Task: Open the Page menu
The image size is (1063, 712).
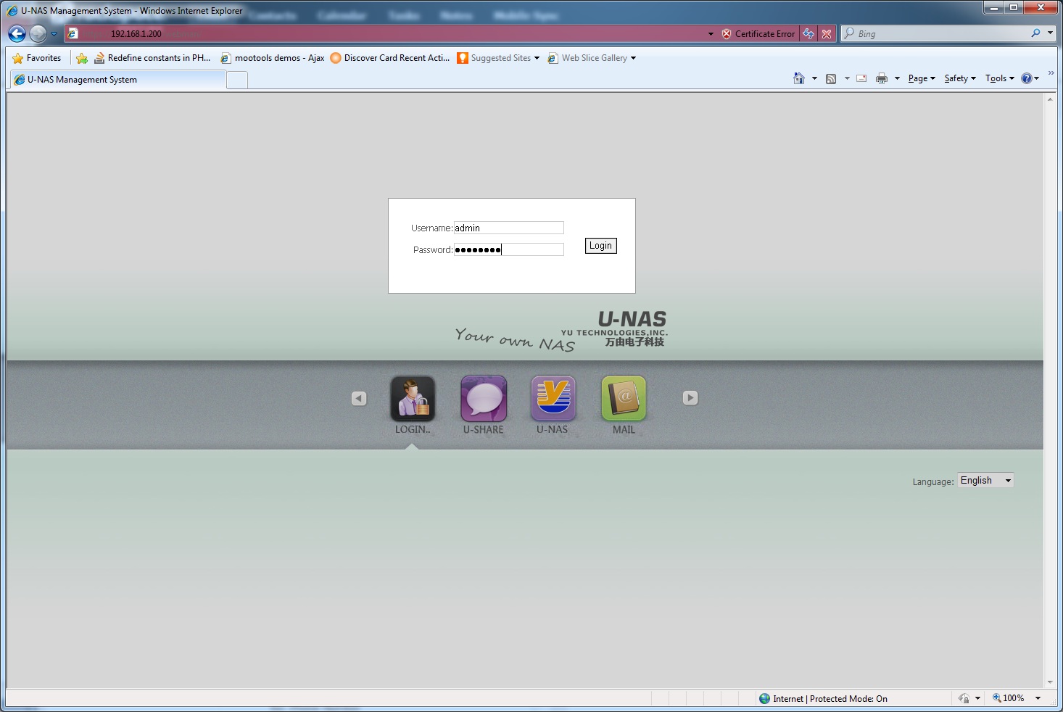Action: pyautogui.click(x=922, y=78)
